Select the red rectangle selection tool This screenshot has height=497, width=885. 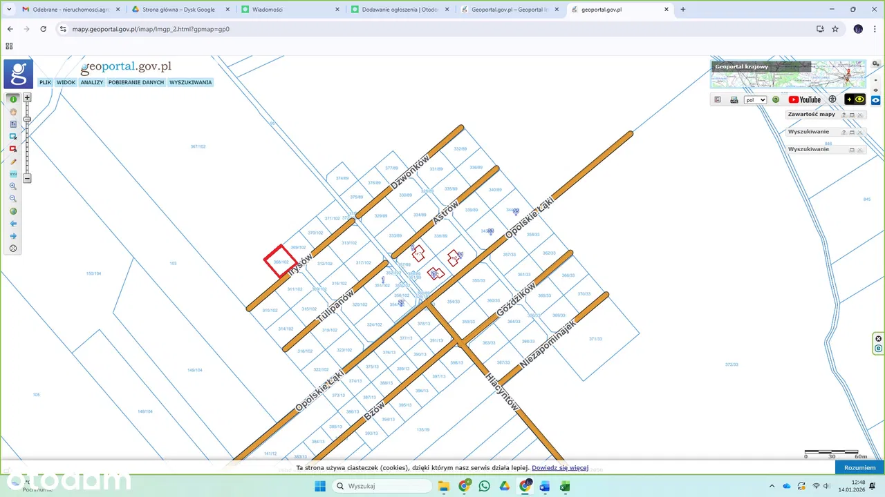(x=13, y=149)
